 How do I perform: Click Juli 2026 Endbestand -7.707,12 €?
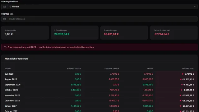tap(189, 74)
